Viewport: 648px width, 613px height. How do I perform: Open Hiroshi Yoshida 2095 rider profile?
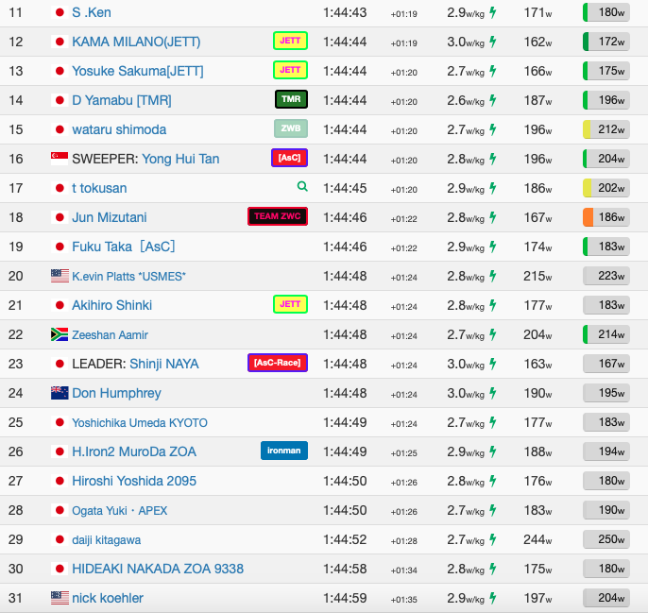coord(134,481)
